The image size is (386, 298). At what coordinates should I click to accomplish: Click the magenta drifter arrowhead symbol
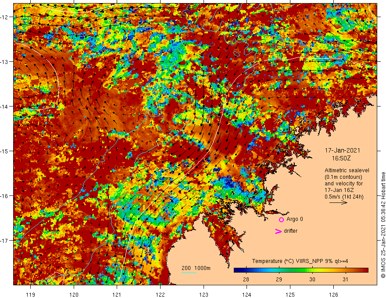point(278,231)
